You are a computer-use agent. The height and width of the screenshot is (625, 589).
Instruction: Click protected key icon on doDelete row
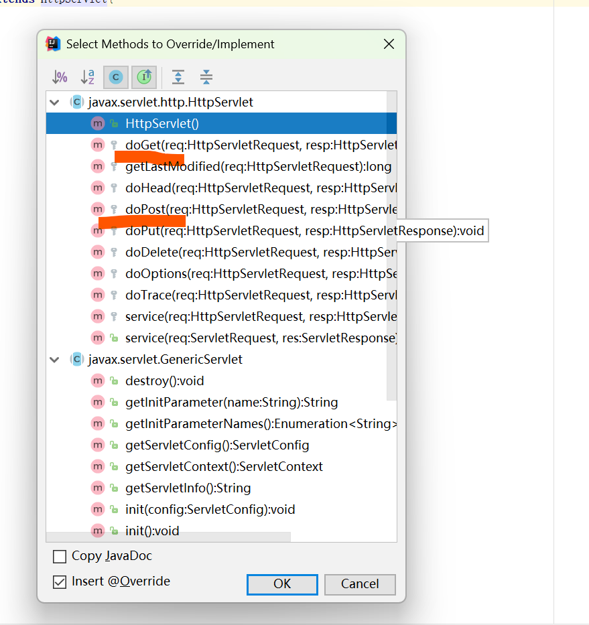click(114, 253)
